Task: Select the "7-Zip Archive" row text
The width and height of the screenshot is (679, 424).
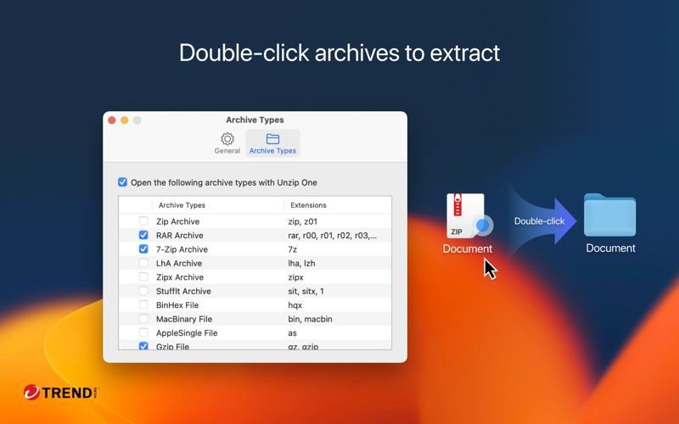Action: pos(182,249)
